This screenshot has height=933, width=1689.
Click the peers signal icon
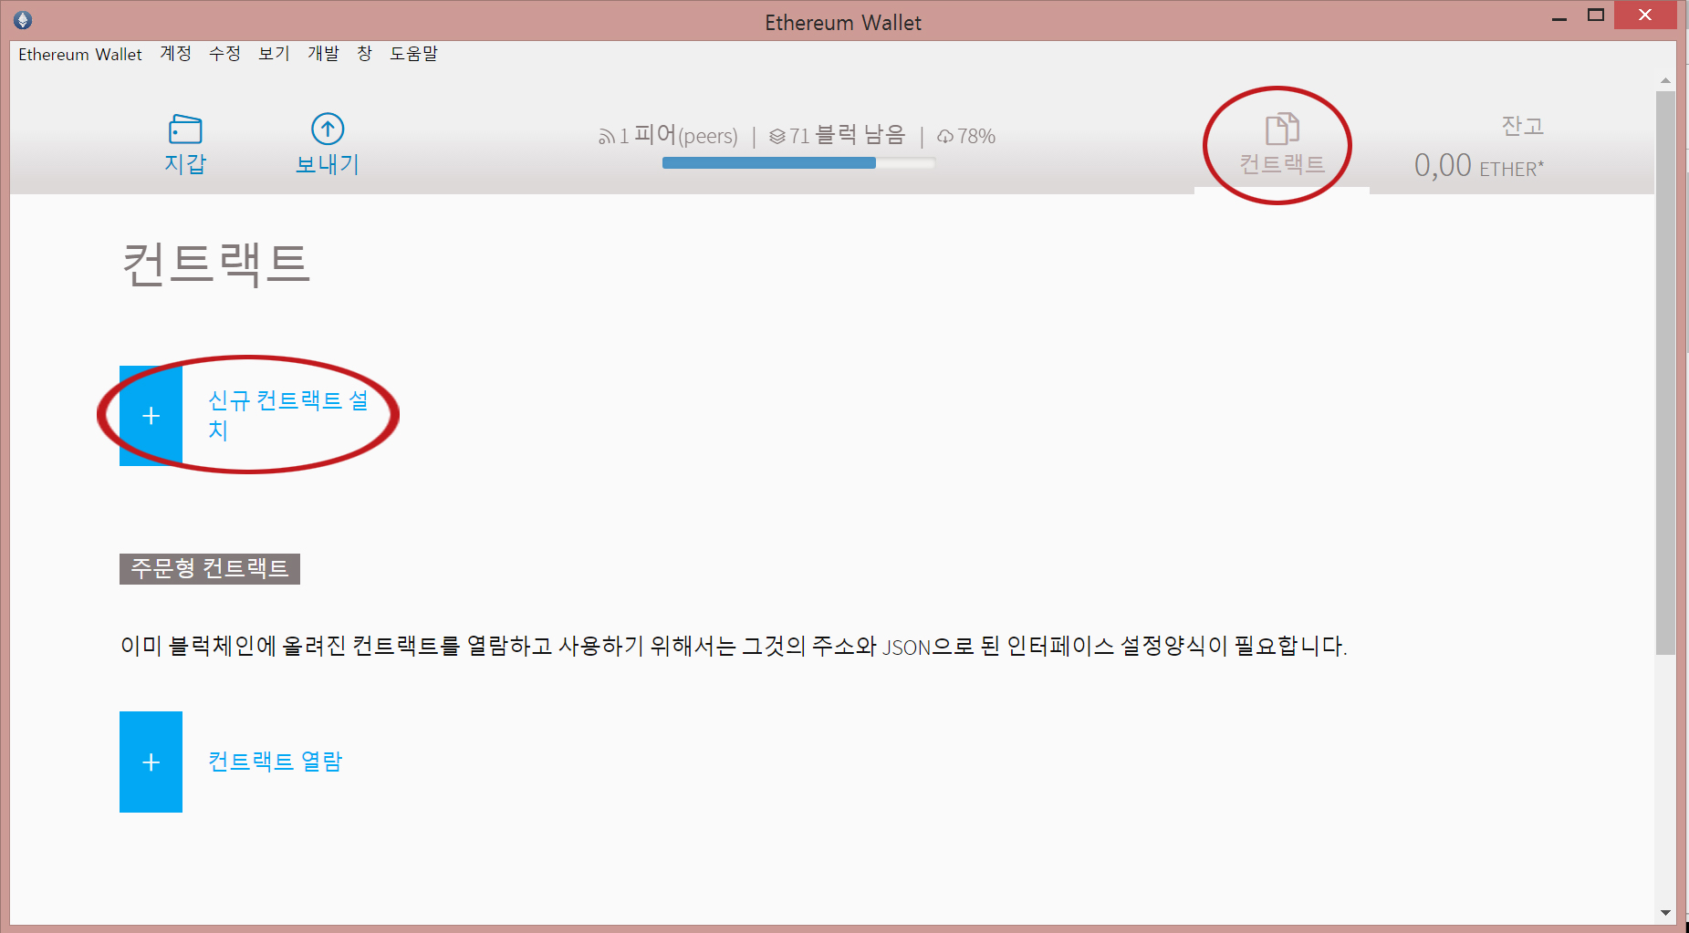point(606,135)
